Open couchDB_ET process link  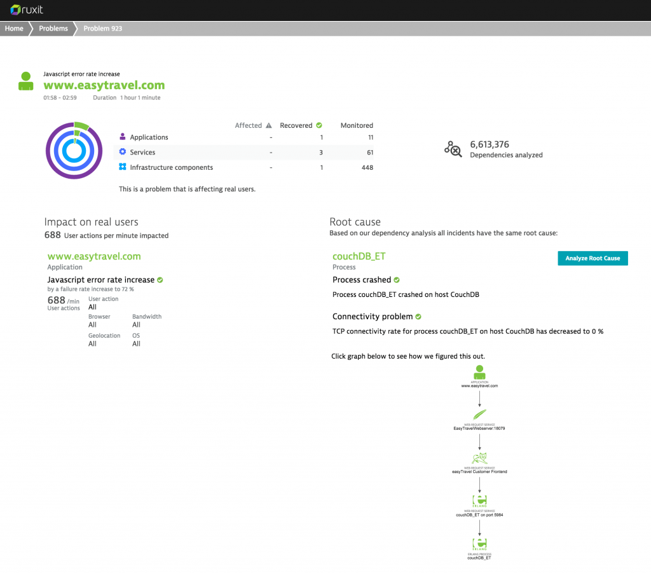pos(359,256)
